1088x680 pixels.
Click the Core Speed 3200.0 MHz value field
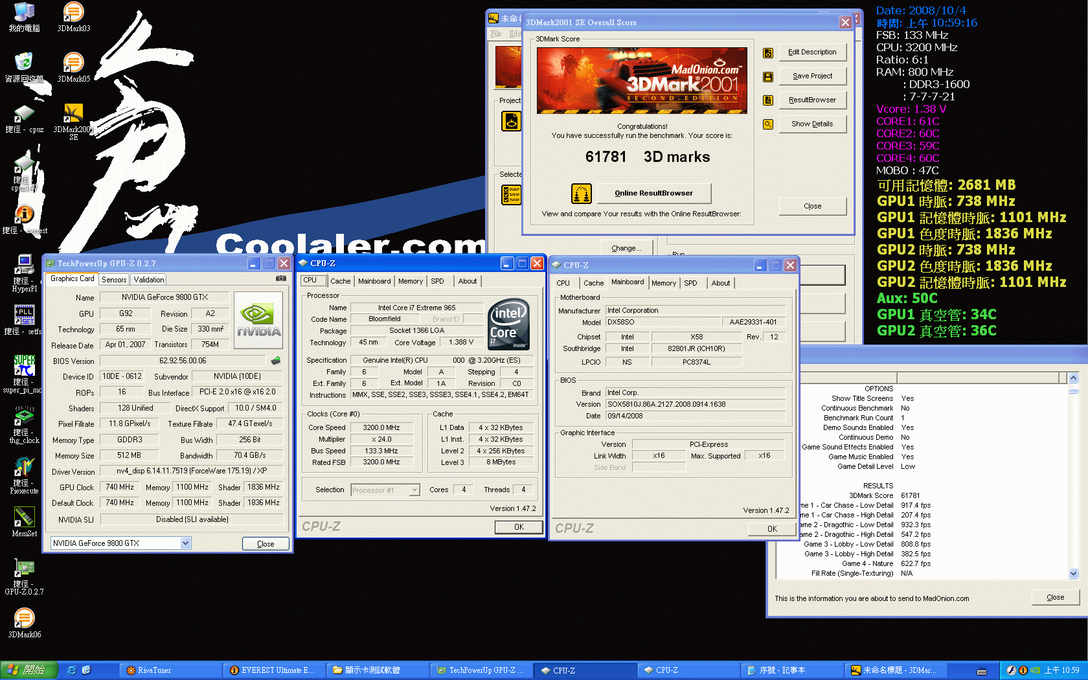[x=381, y=427]
